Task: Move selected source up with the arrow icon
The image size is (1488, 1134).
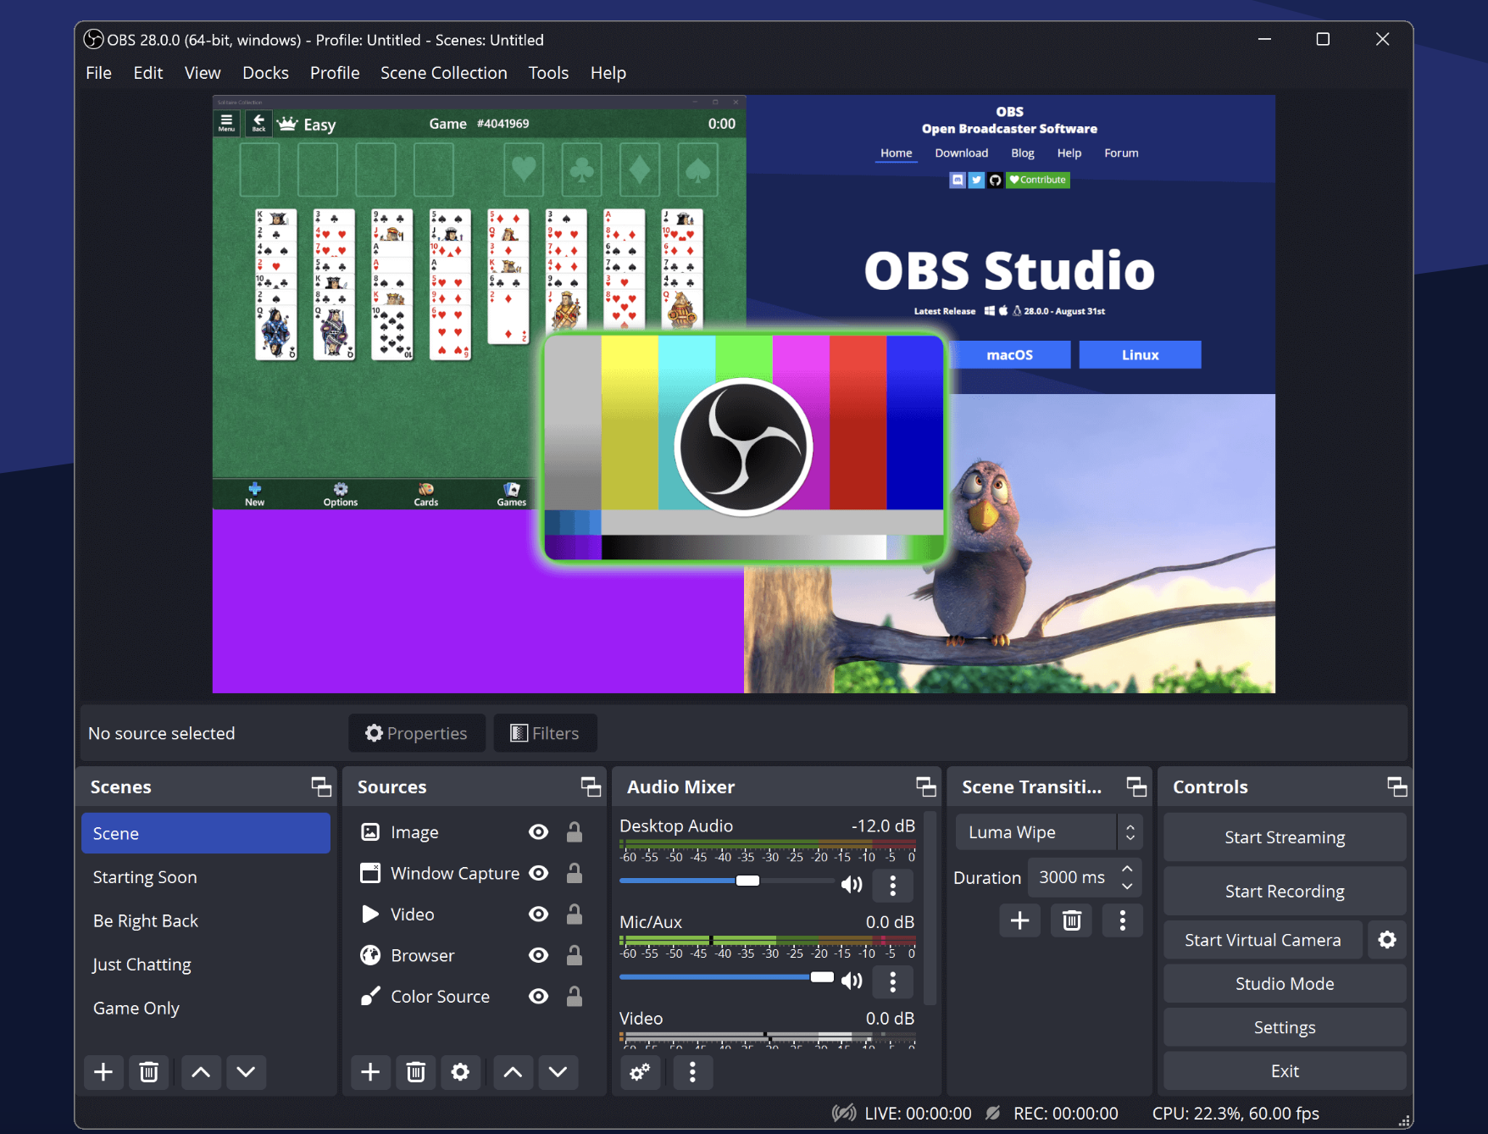Action: tap(513, 1072)
